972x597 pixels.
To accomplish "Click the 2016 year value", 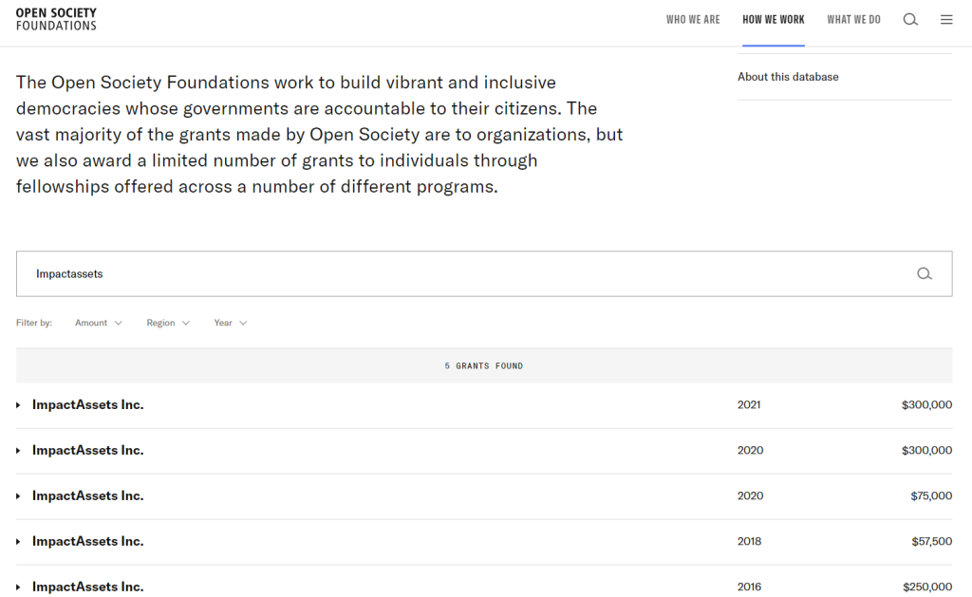I will click(x=750, y=587).
